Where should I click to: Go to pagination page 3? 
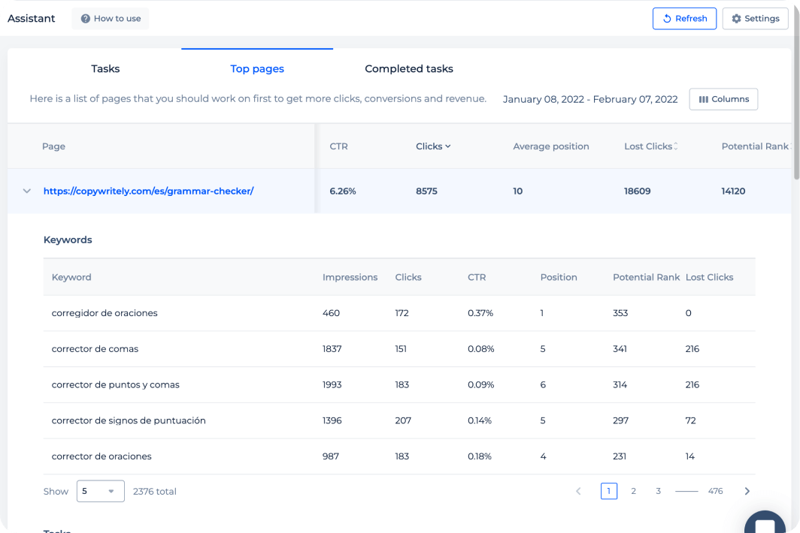click(658, 491)
